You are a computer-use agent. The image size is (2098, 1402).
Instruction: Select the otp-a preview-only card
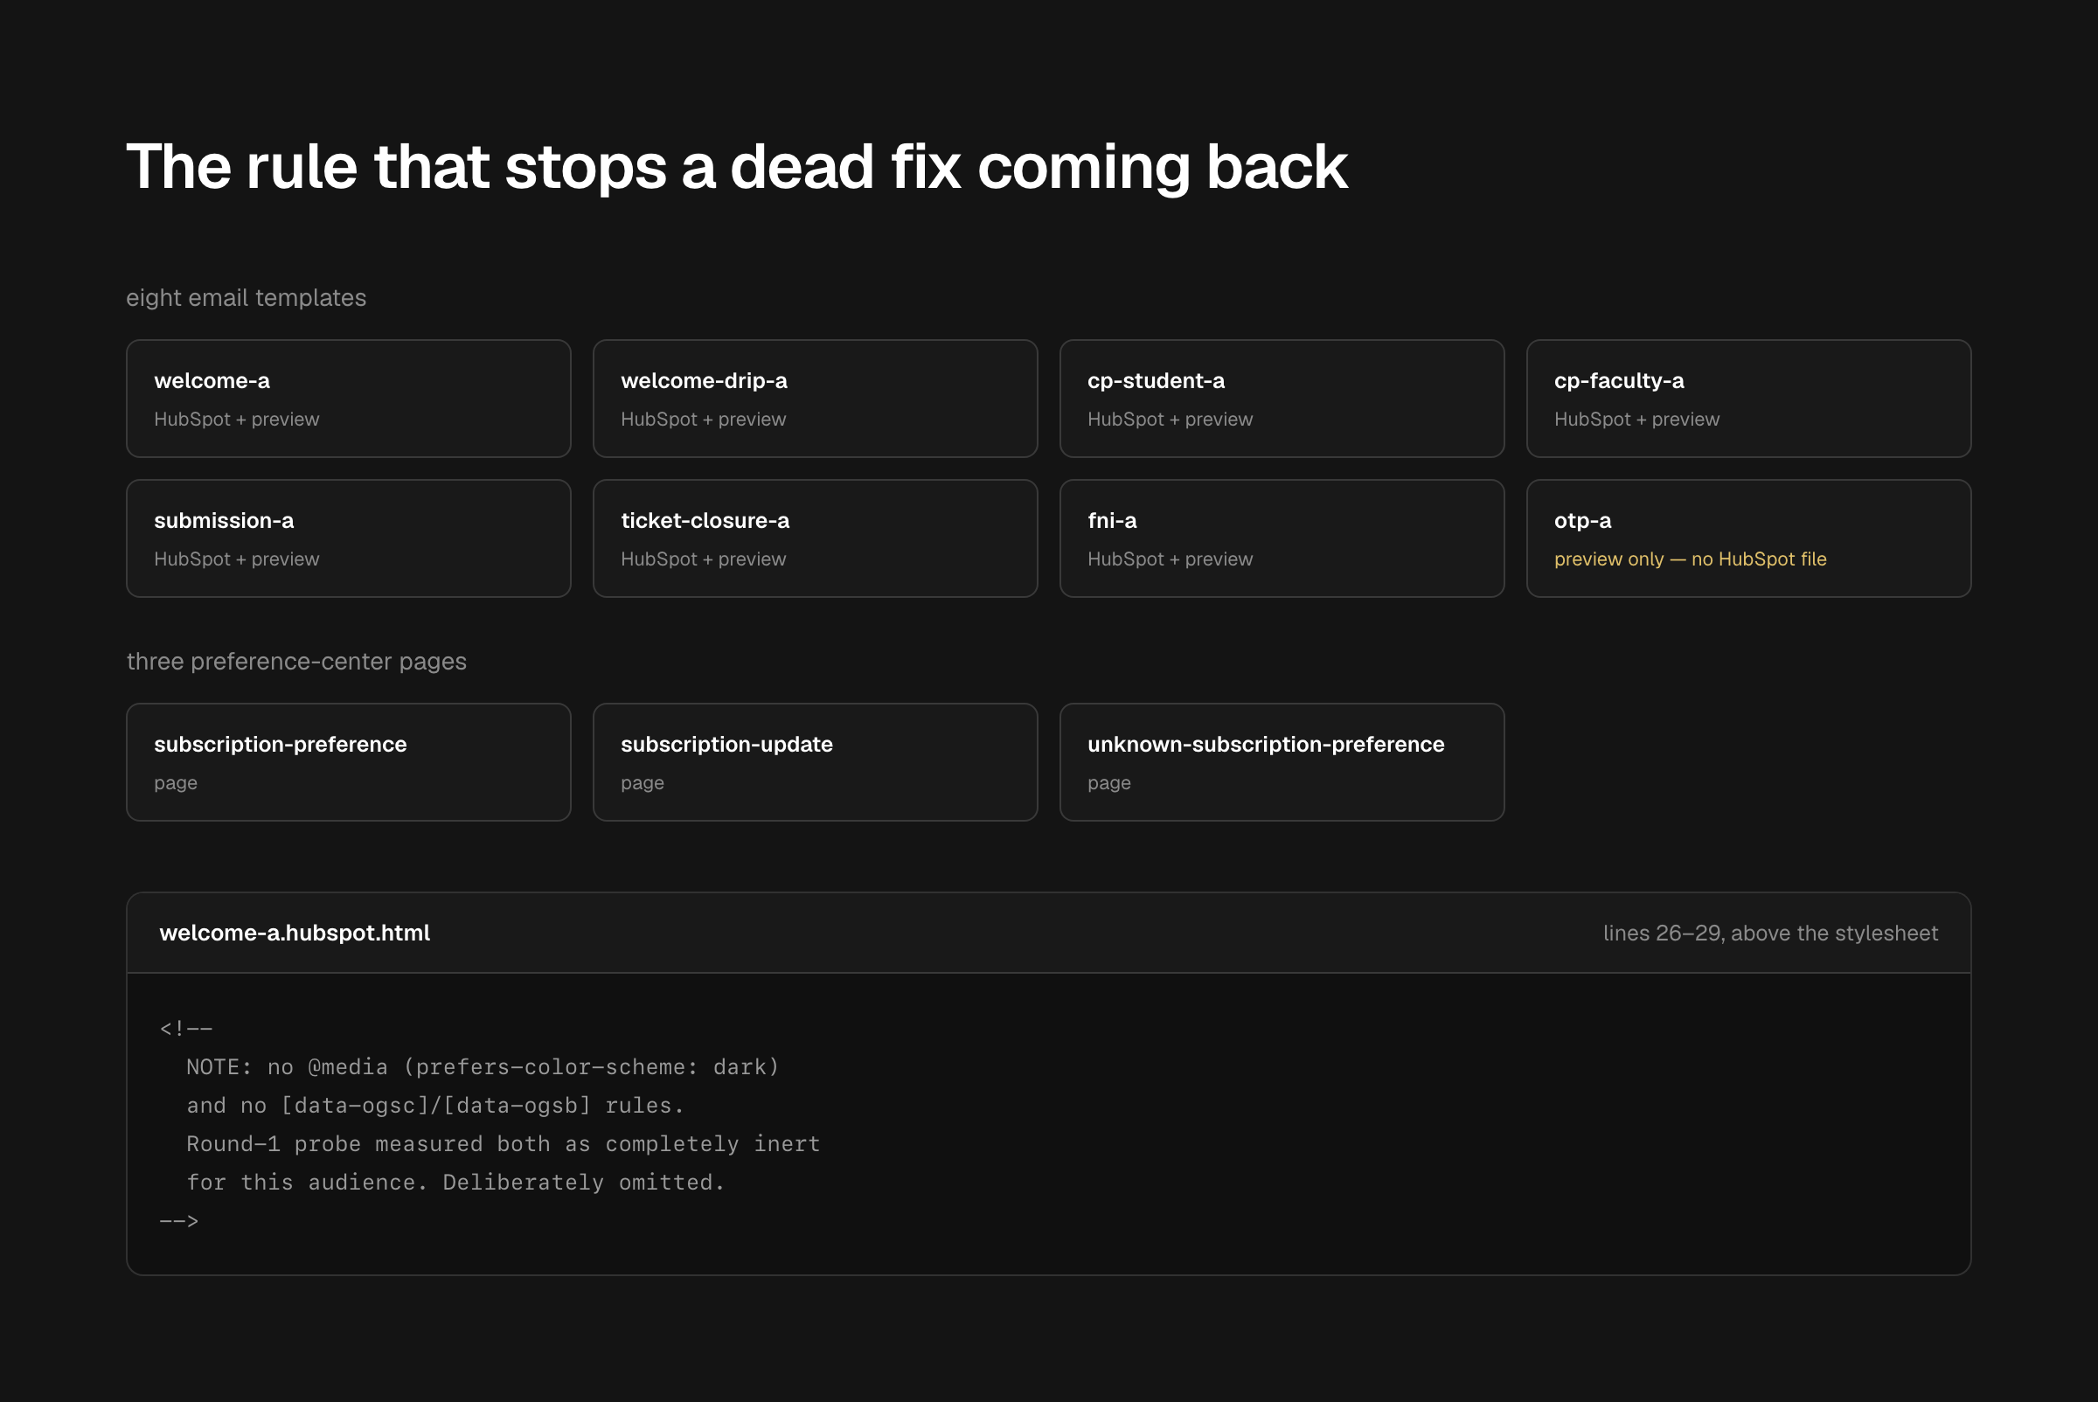[x=1749, y=538]
